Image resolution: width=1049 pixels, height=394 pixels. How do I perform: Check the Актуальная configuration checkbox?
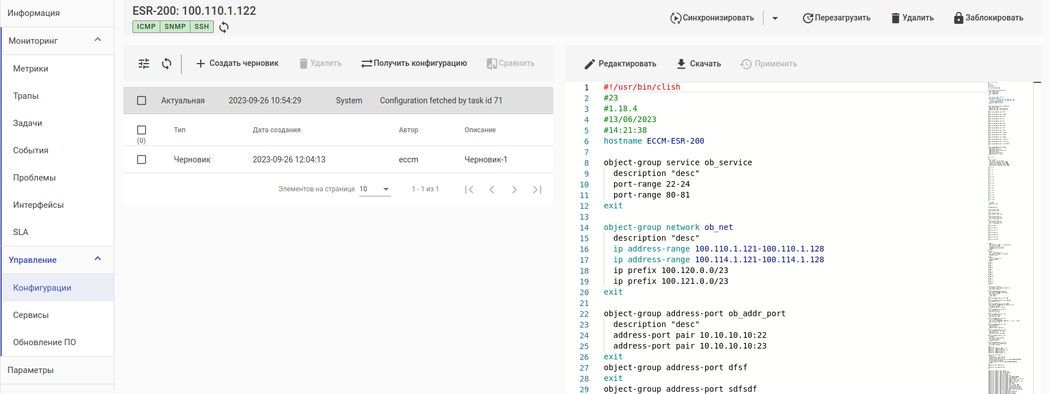coord(142,100)
